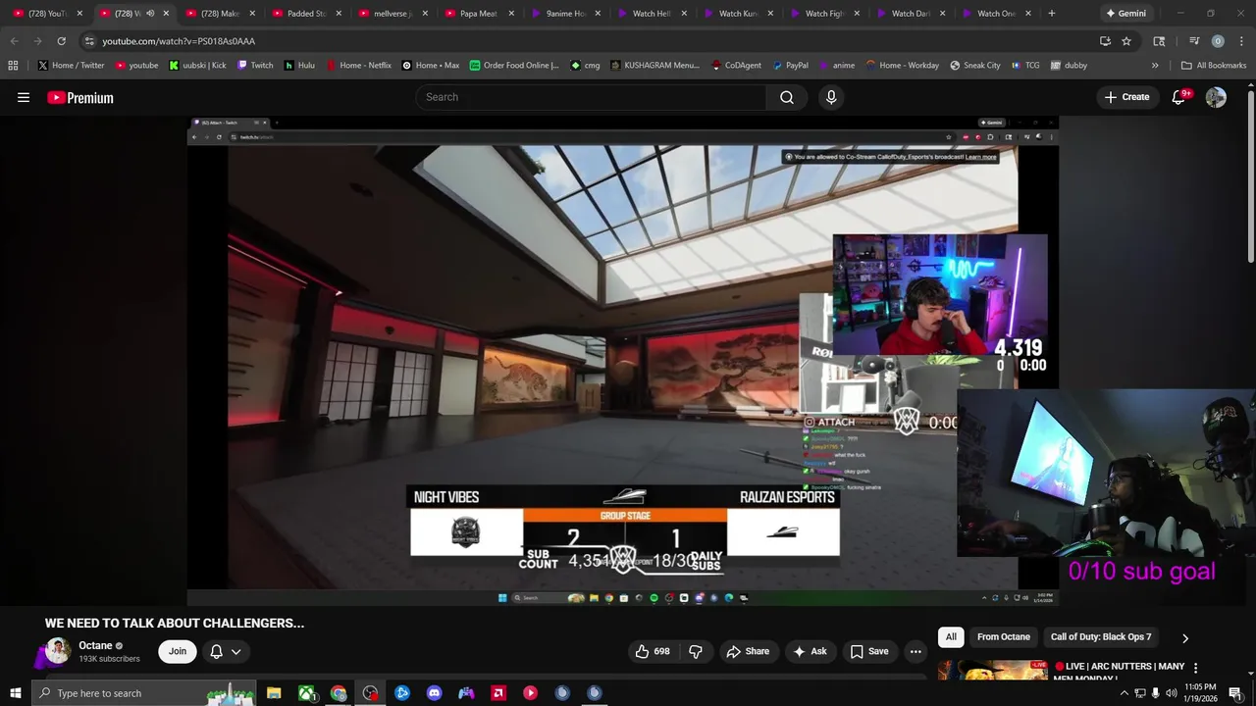1256x706 pixels.
Task: Like the video (698 likes)
Action: click(x=653, y=651)
